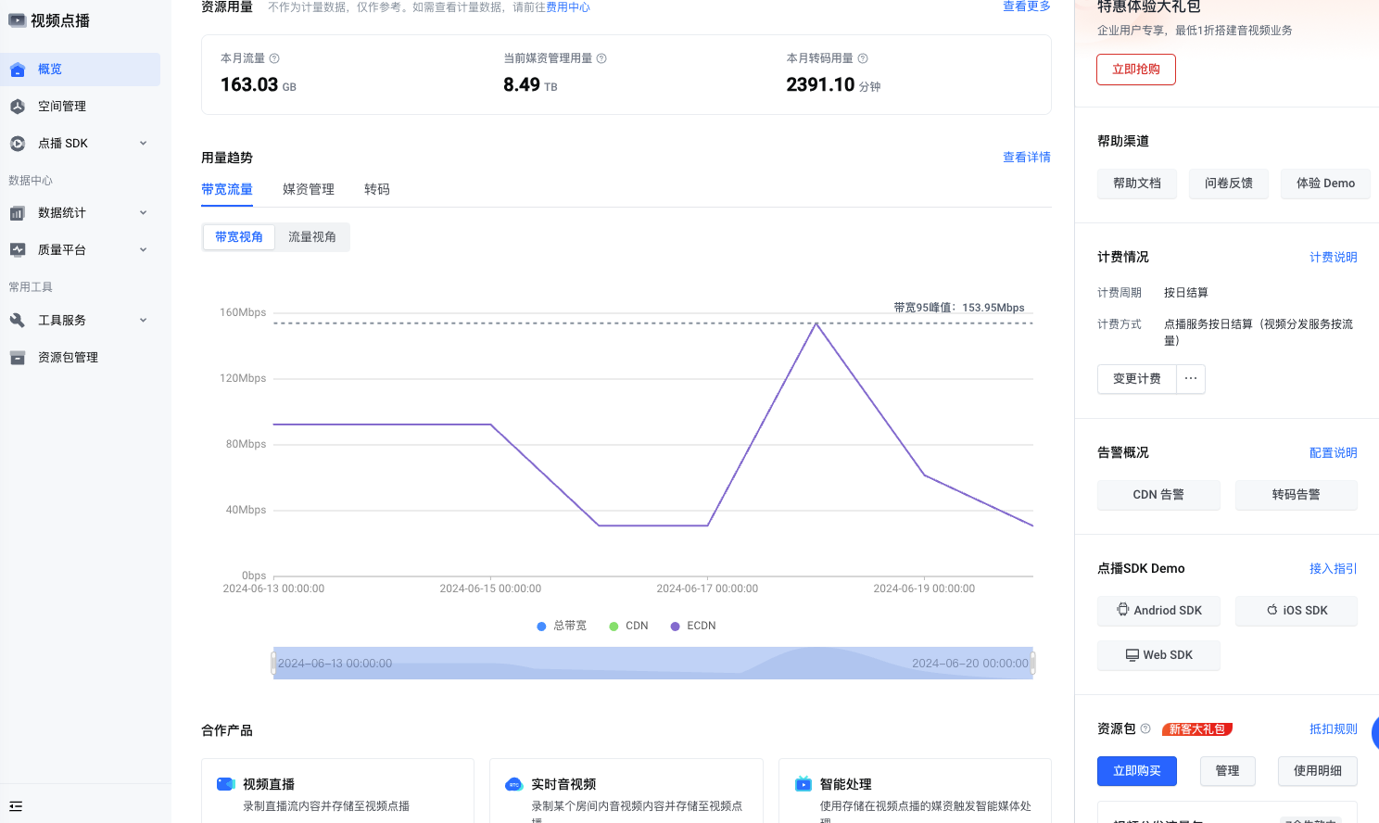Screen dimensions: 1379x823
Task: Click the chart time range slider bar
Action: (x=653, y=663)
